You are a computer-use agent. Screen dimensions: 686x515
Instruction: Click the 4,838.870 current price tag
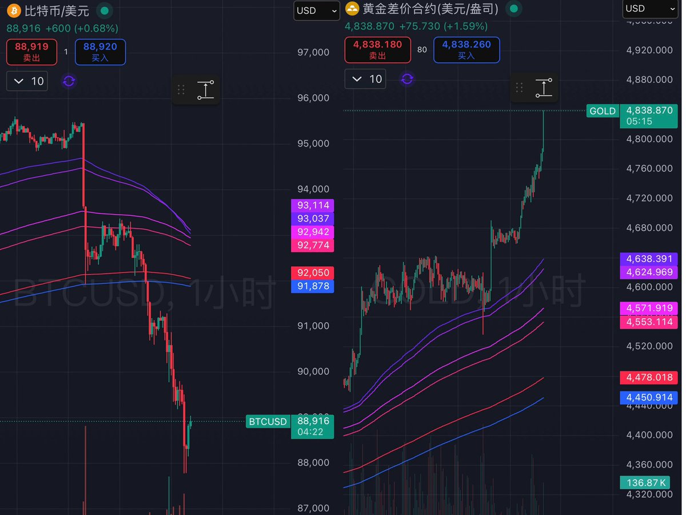(649, 116)
